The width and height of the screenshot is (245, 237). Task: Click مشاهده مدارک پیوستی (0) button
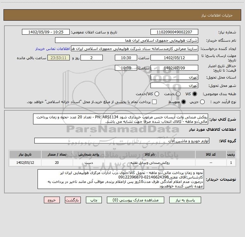point(136,200)
